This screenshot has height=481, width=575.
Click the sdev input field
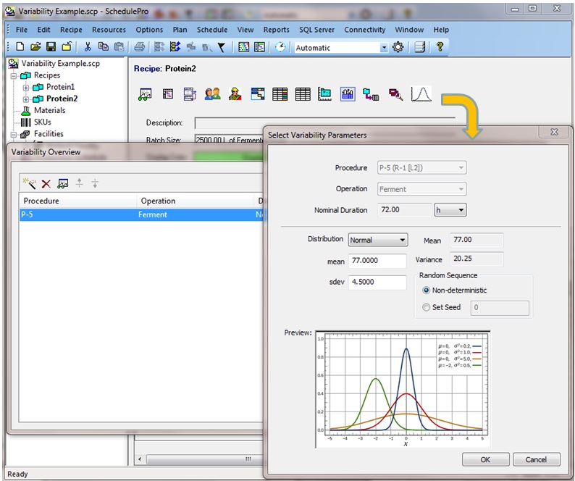(x=377, y=283)
